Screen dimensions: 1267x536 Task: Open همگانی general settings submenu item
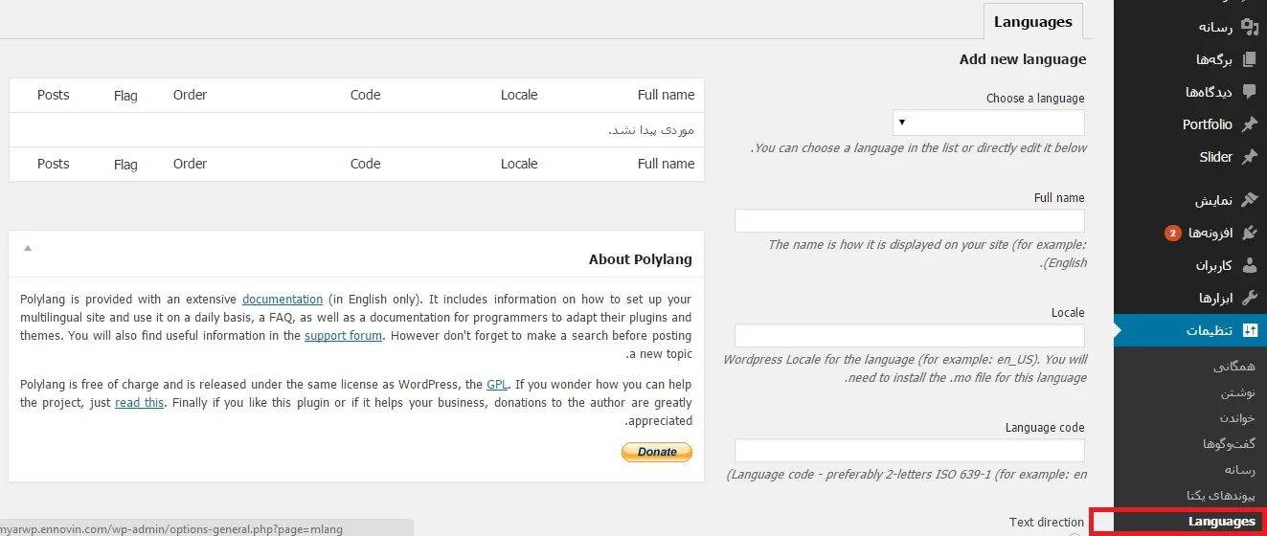point(1233,367)
